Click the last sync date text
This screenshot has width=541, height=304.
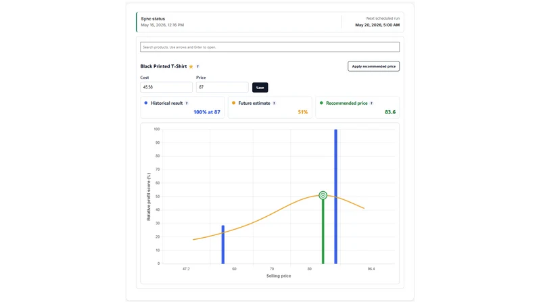(162, 25)
